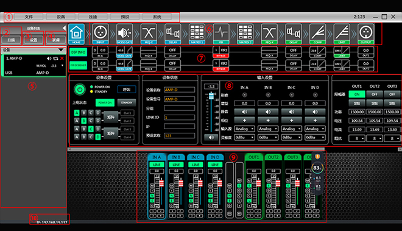Open the 连接 menu
Screen dimensions: 402x231
tap(93, 17)
